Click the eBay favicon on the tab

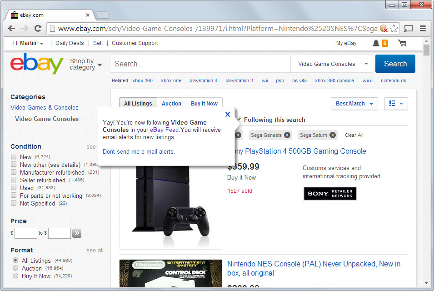[x=15, y=15]
